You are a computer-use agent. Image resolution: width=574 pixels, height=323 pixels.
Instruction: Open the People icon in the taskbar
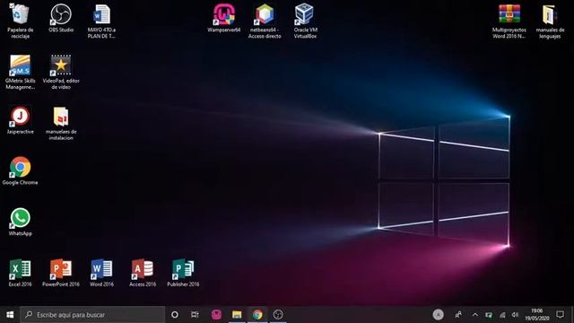coord(458,315)
